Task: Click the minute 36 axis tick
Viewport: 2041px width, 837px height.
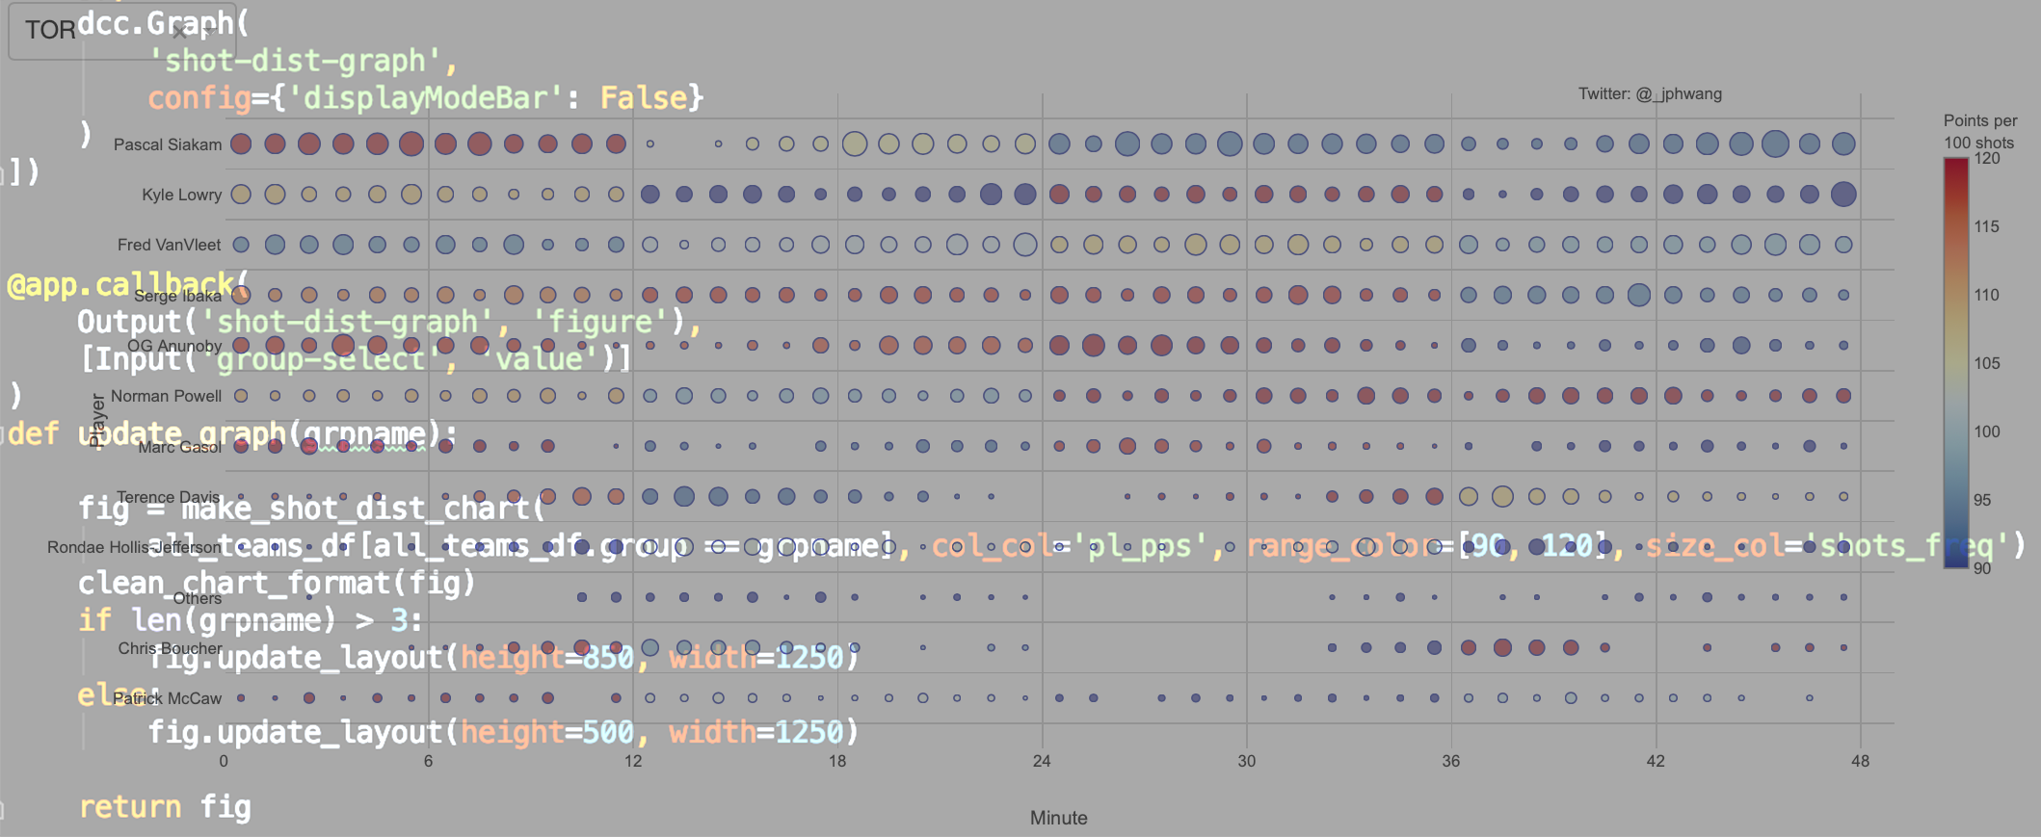Action: pyautogui.click(x=1451, y=761)
